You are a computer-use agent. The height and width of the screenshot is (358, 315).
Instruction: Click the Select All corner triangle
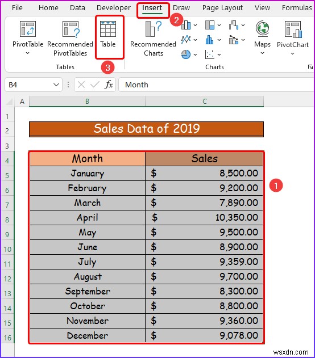pos(9,102)
